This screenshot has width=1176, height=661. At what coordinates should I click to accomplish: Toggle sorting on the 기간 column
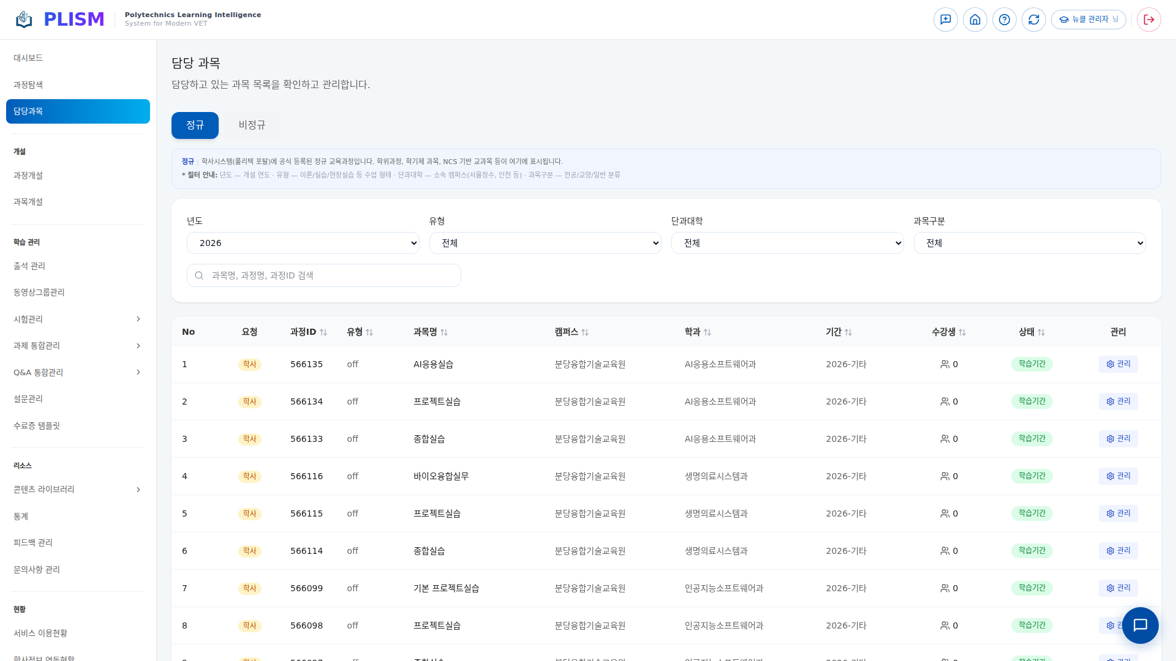point(848,332)
